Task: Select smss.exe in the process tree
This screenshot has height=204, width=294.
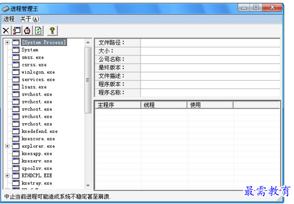Action: pos(33,57)
